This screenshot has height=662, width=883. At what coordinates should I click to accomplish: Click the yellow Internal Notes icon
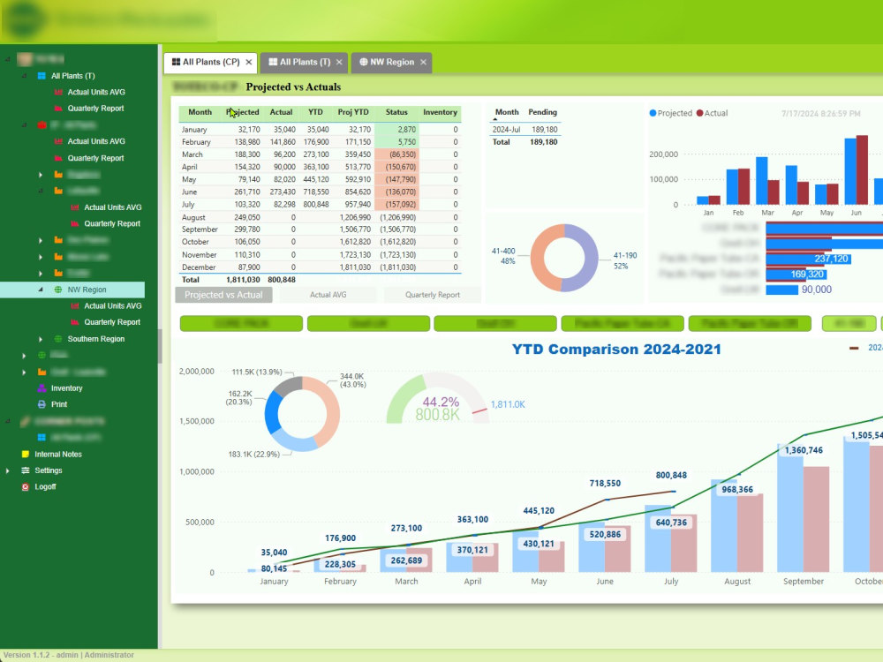click(26, 454)
